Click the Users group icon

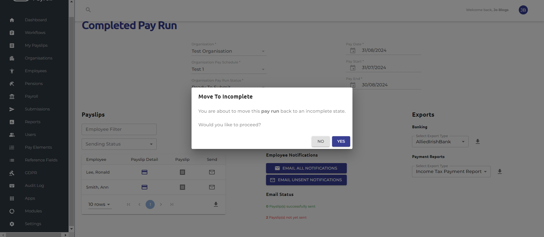point(12,135)
